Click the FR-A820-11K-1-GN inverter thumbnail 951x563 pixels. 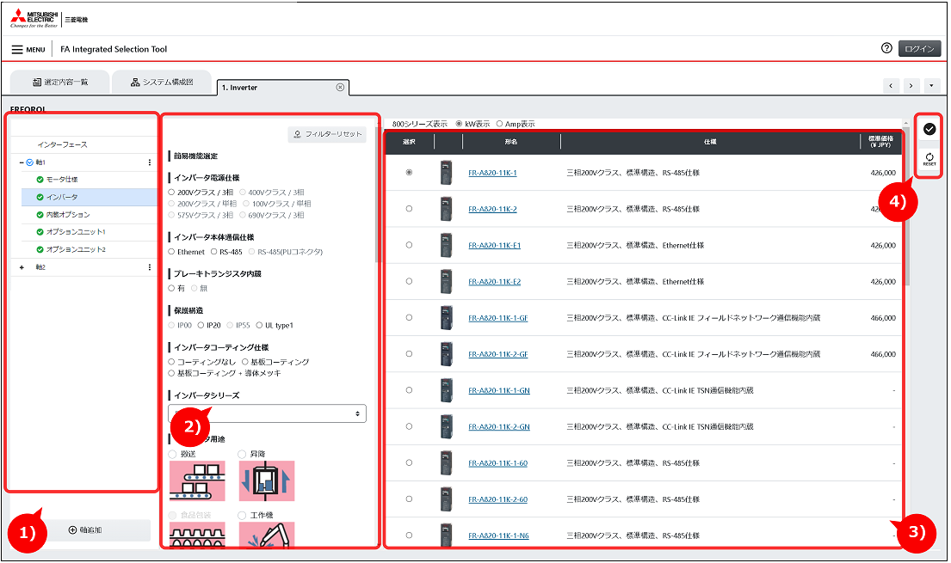coord(447,391)
